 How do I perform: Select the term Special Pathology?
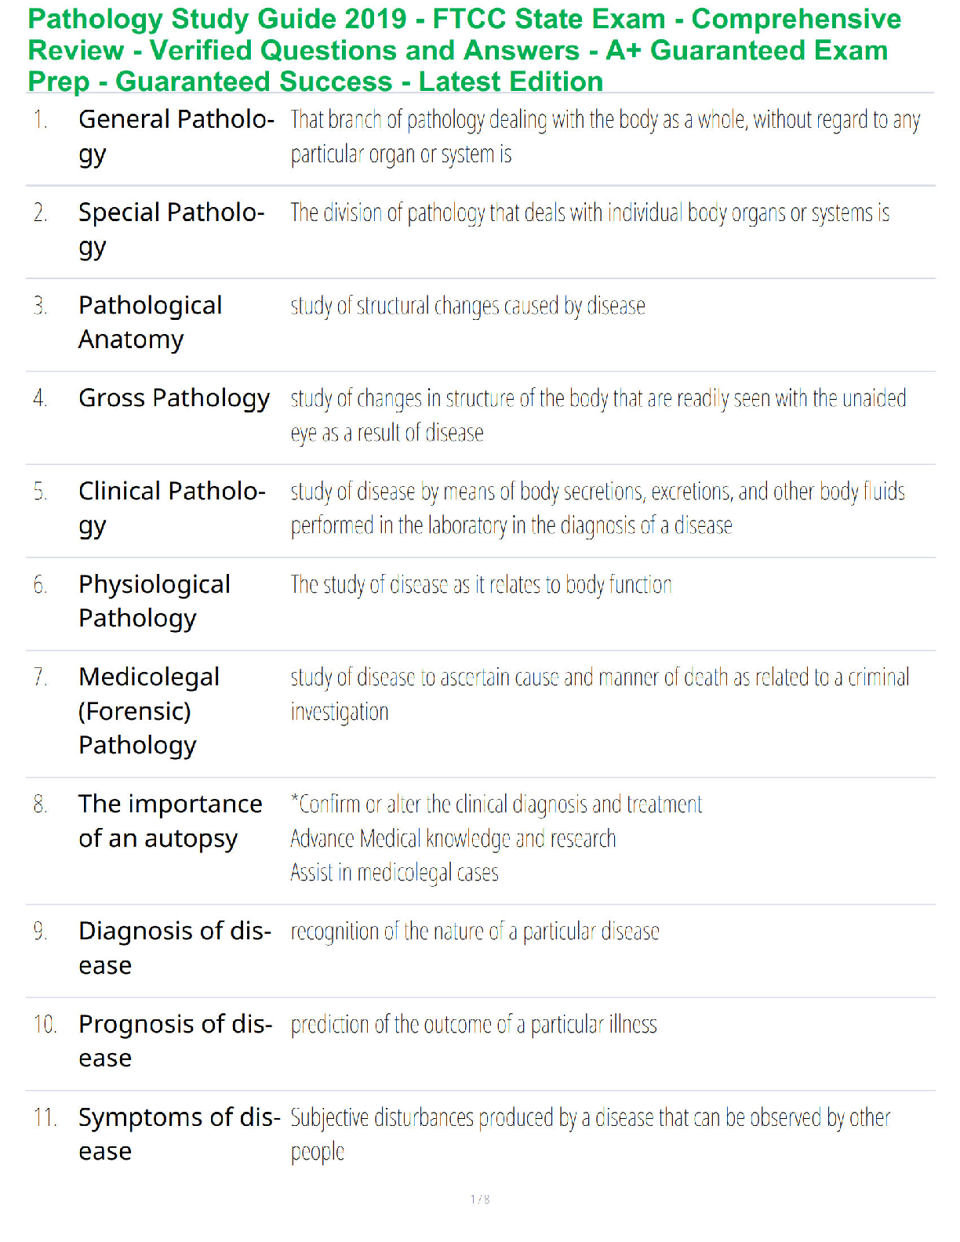point(172,229)
